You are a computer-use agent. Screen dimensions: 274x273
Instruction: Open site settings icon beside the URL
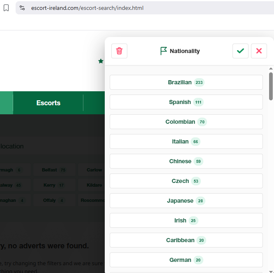click(x=22, y=8)
